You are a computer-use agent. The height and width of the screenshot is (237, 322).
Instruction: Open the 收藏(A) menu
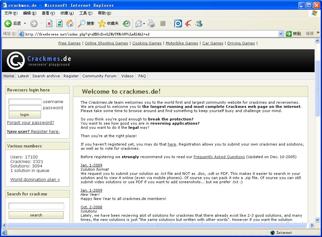67,13
